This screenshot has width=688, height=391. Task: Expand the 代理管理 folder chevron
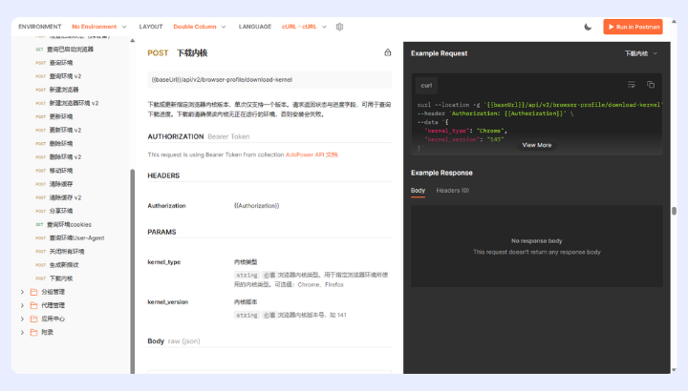click(22, 305)
